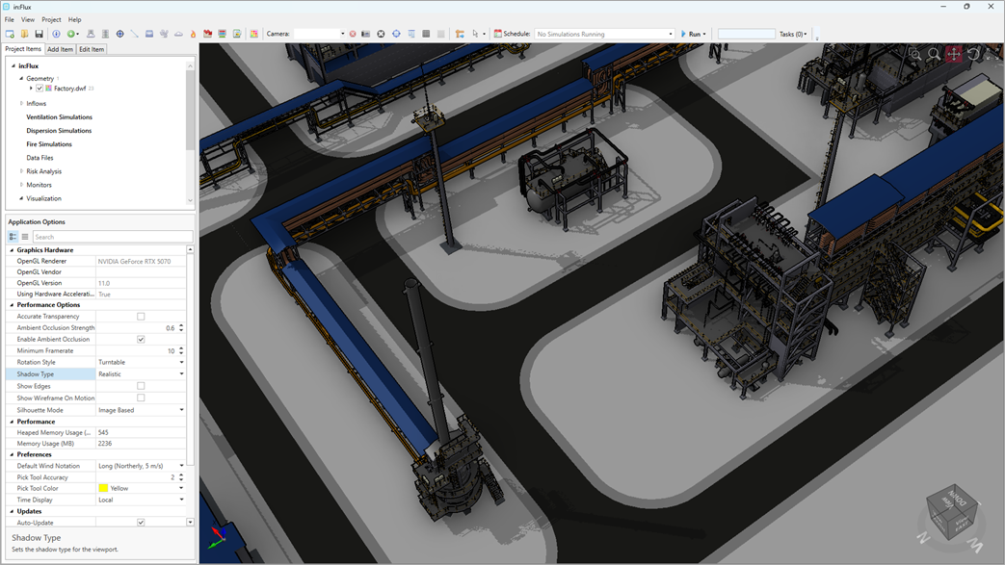
Task: Activate the pan move viewport tool
Action: 954,55
